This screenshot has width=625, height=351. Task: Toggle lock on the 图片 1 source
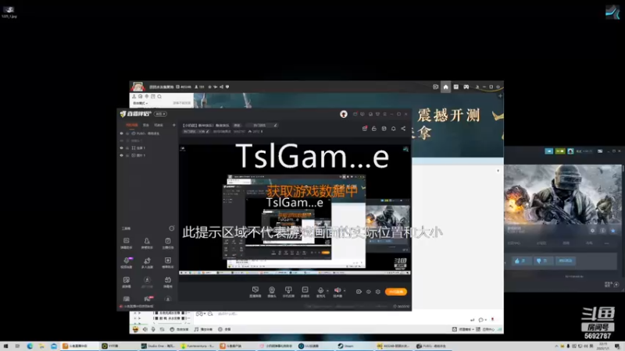[x=127, y=155]
